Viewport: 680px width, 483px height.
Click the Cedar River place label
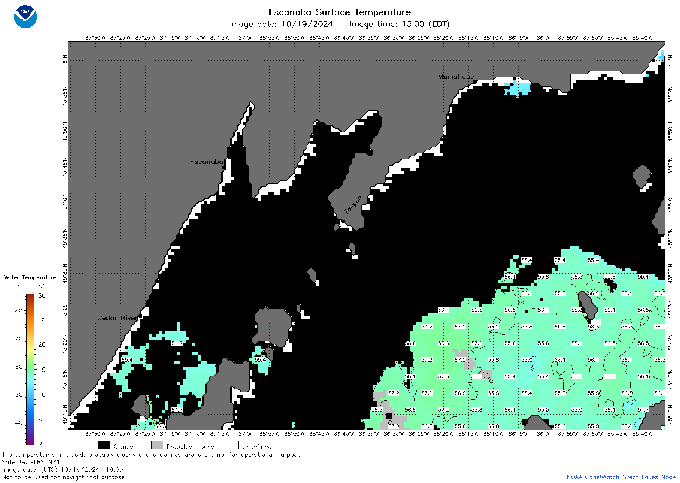[x=118, y=318]
